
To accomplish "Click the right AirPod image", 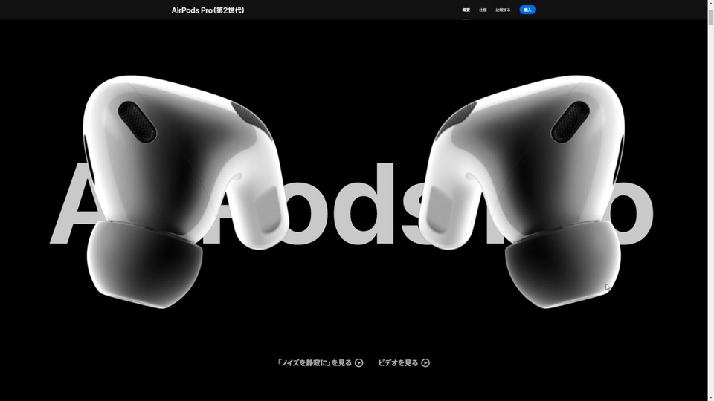I will [521, 191].
